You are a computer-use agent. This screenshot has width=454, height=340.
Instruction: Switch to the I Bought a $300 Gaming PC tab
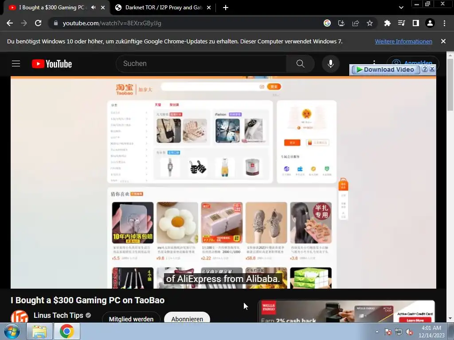click(x=52, y=8)
